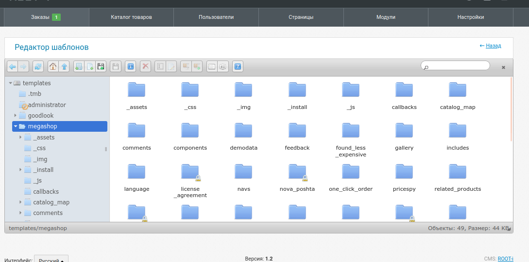Image resolution: width=529 pixels, height=262 pixels.
Task: Delete selected item with red X
Action: point(145,66)
